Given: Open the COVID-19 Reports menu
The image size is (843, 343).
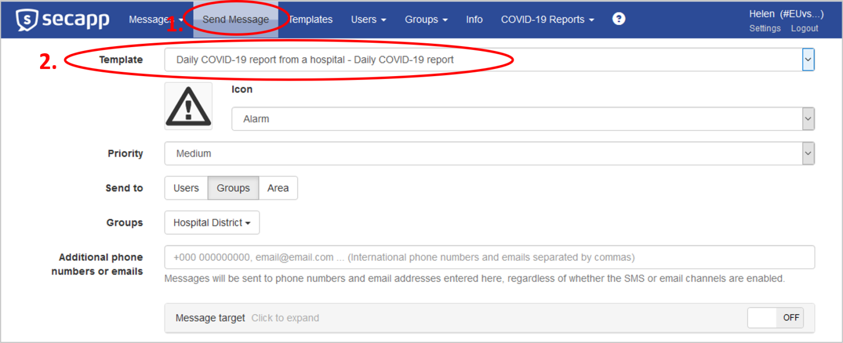Looking at the screenshot, I should point(547,20).
